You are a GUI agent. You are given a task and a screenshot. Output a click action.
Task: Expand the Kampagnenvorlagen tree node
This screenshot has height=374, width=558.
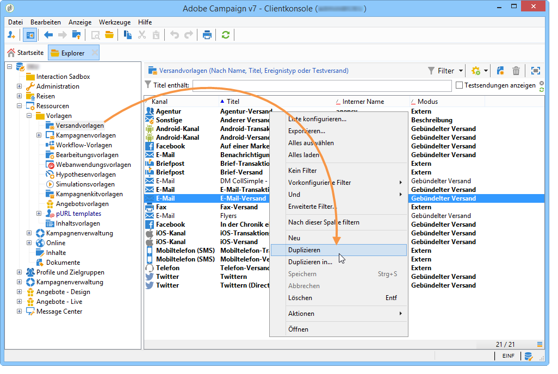pyautogui.click(x=39, y=135)
